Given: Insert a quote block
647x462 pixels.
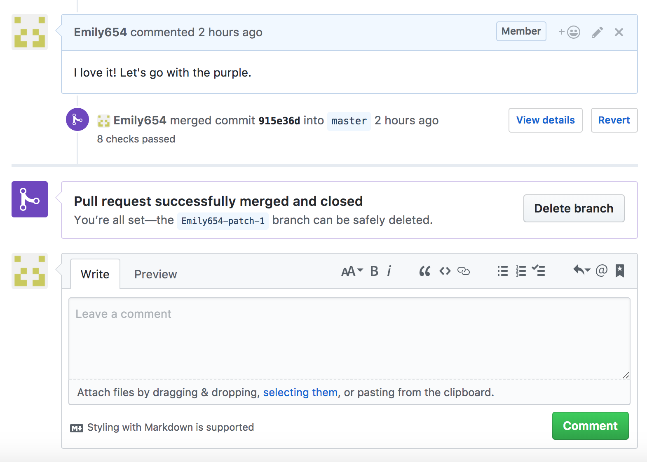Looking at the screenshot, I should coord(424,271).
